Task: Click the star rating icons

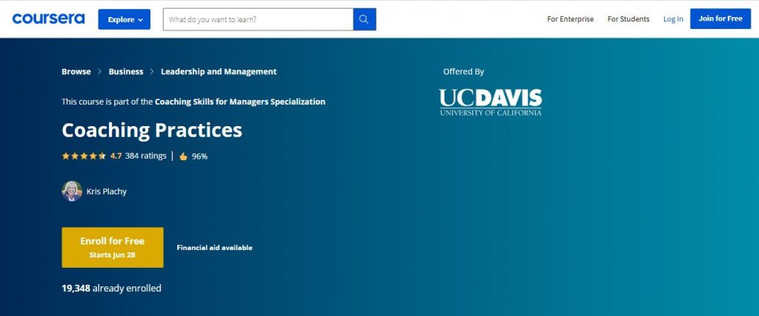Action: 84,157
